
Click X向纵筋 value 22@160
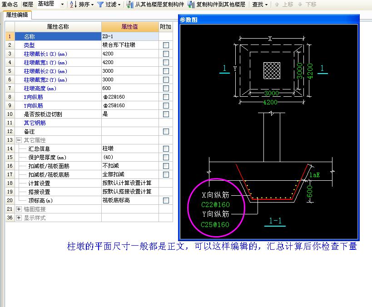130,97
